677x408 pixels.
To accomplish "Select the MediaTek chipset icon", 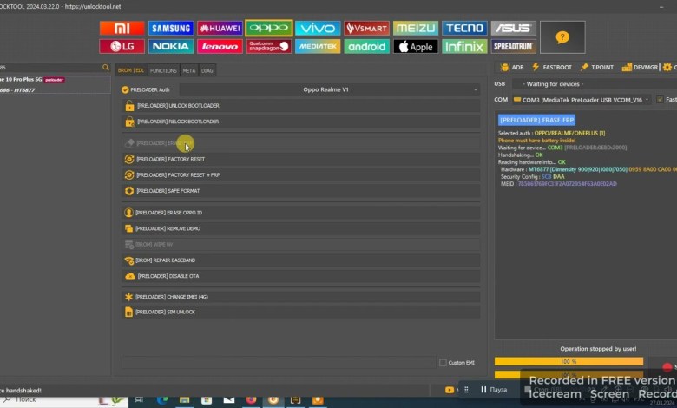I will point(318,46).
